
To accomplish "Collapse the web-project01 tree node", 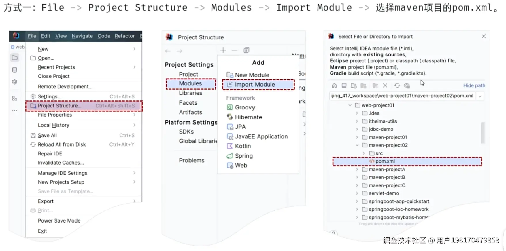I will coord(350,105).
